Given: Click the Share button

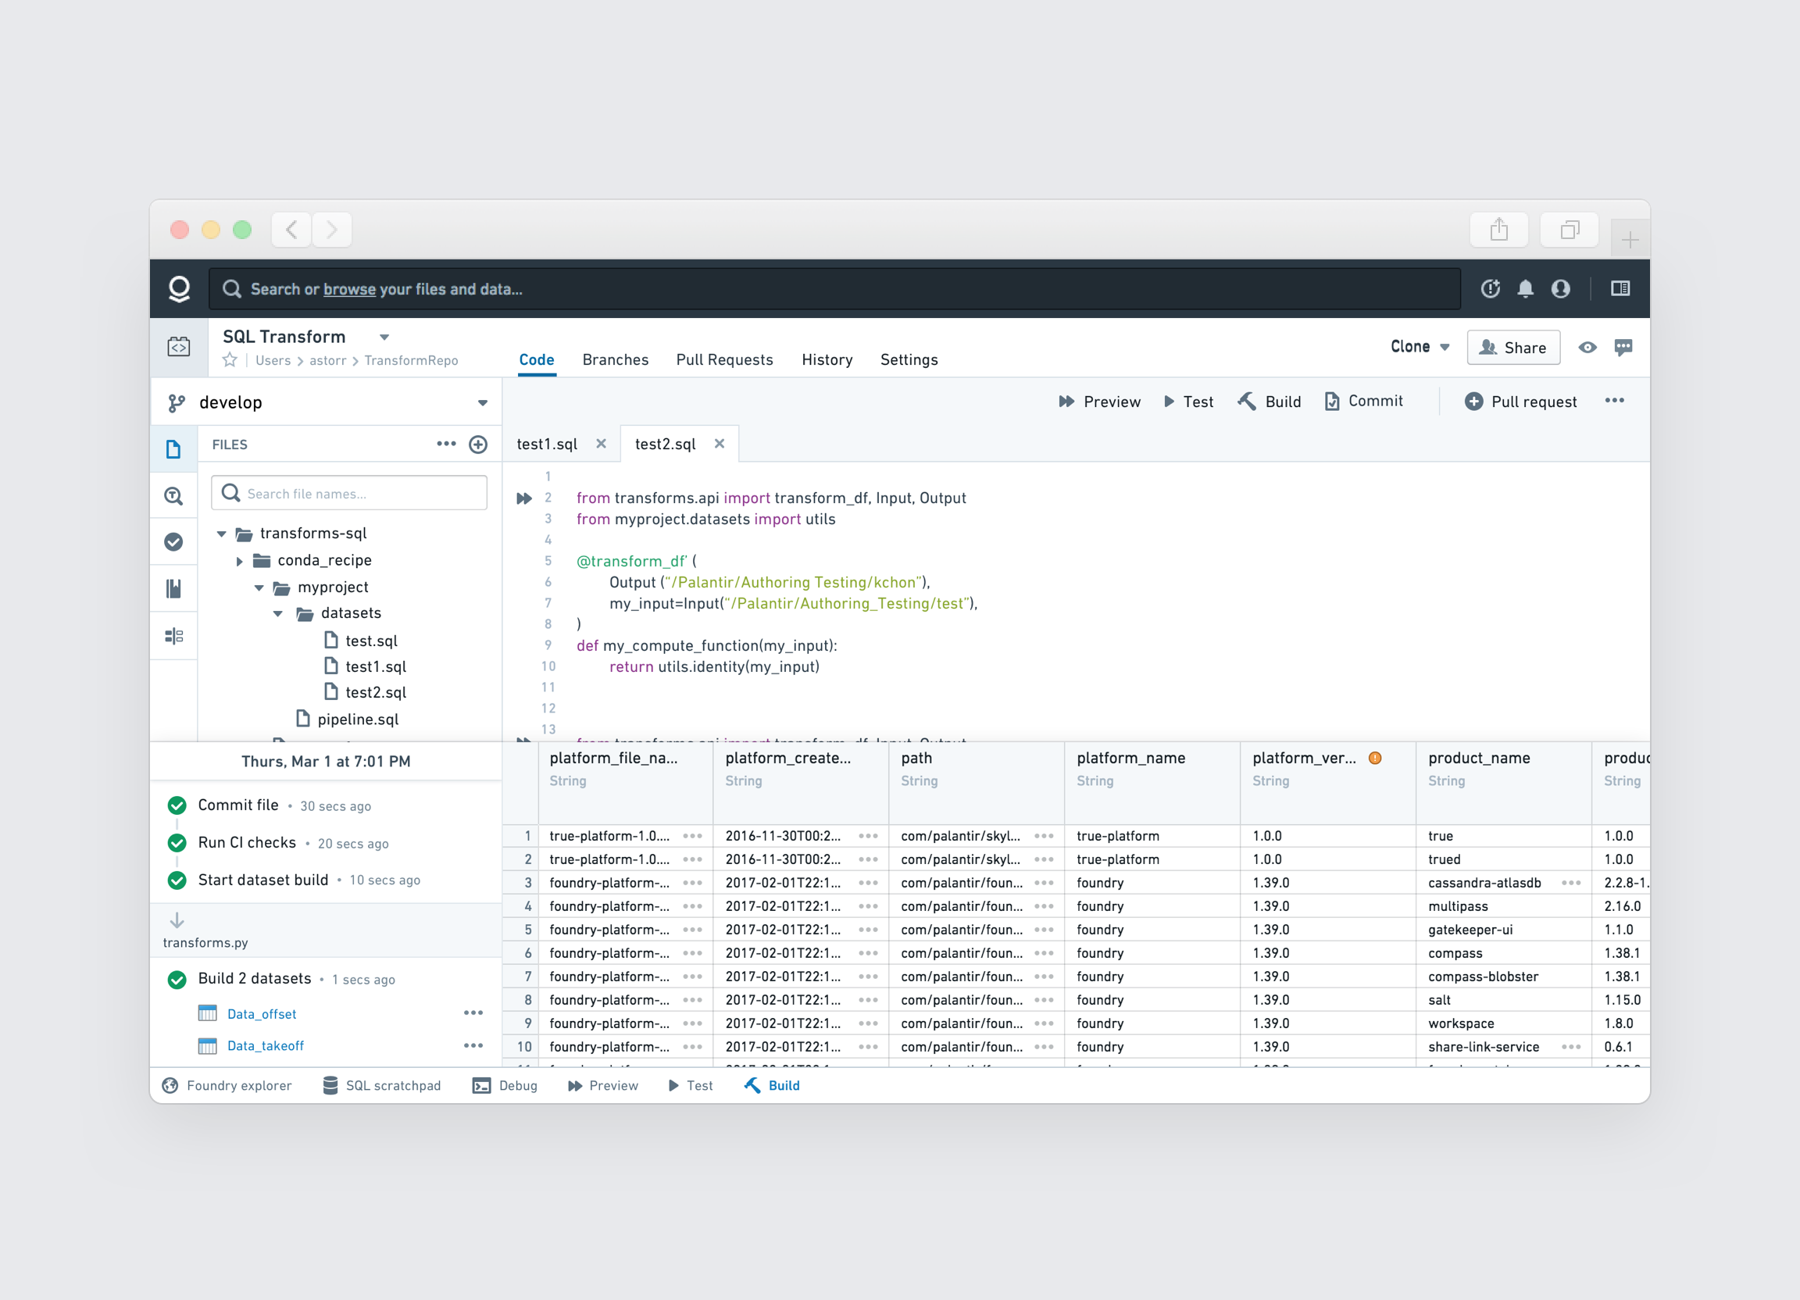Looking at the screenshot, I should (1512, 348).
